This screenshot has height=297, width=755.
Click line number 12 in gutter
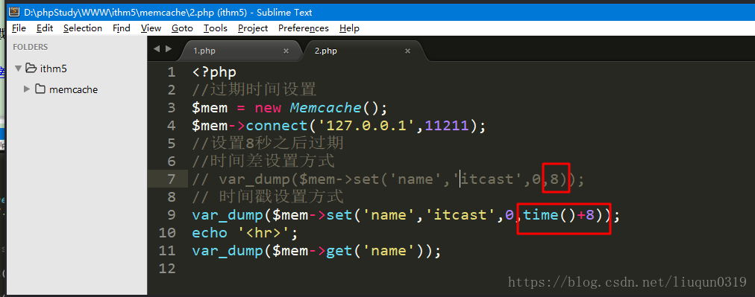click(x=167, y=268)
